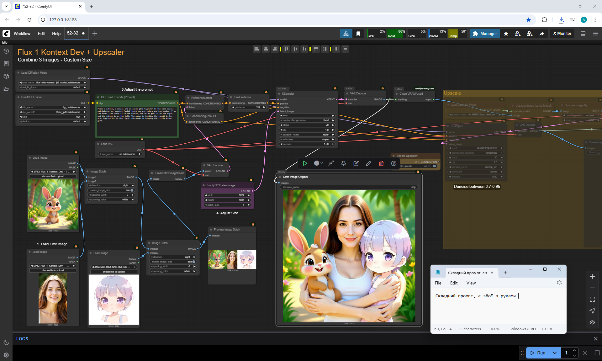The width and height of the screenshot is (602, 361).
Task: Open node color picker dropdown
Action: click(318, 163)
